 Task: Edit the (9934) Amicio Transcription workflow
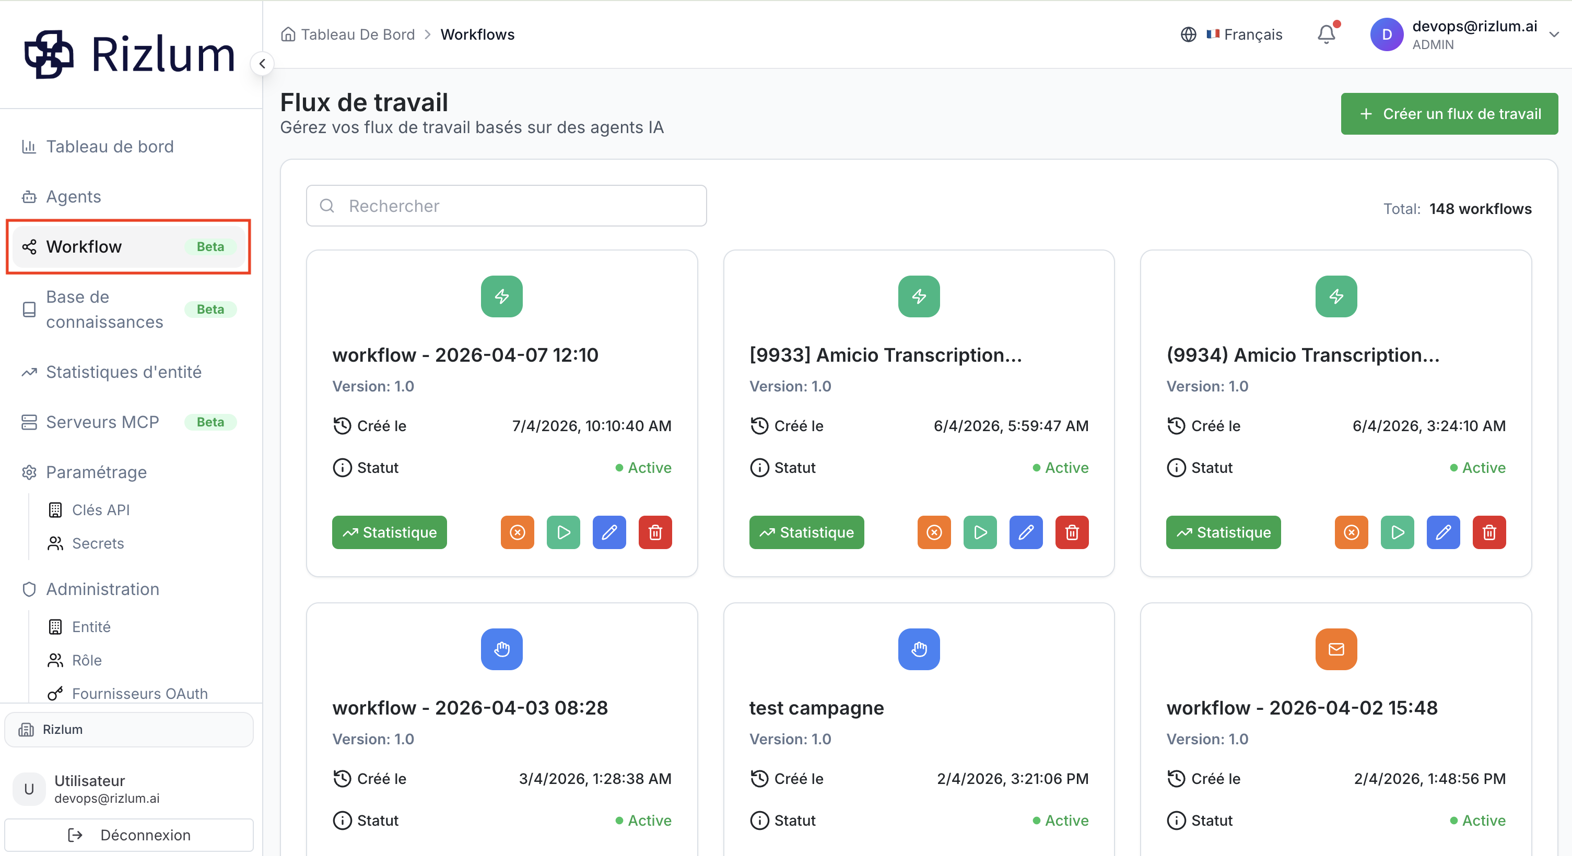(1443, 532)
